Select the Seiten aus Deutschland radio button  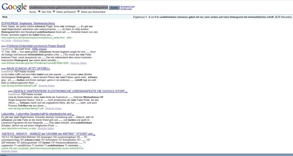78,11
